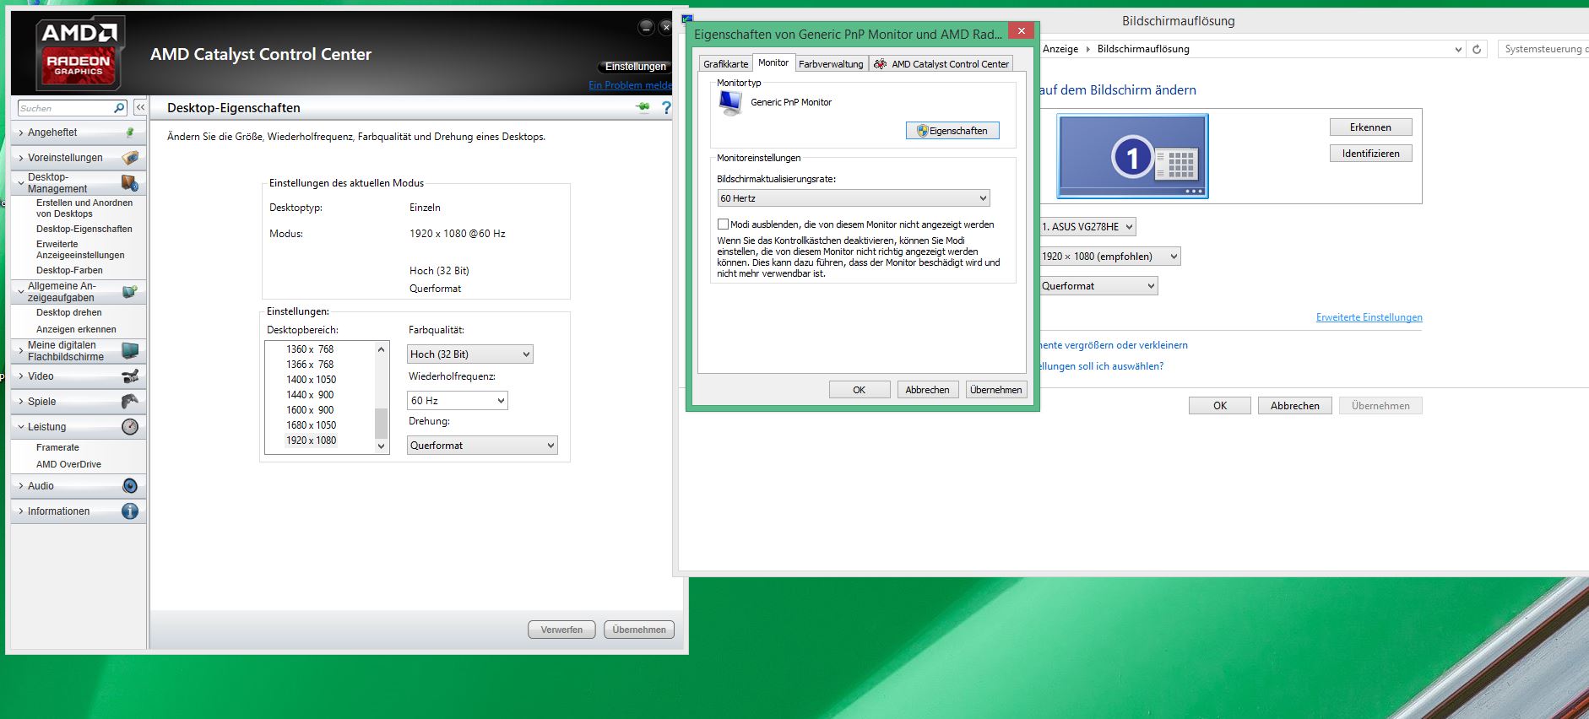Click the Generic PnP Monitor icon
Viewport: 1589px width, 719px height.
(730, 103)
